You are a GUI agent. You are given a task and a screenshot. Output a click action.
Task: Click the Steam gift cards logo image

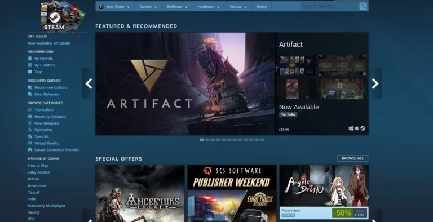click(x=63, y=16)
